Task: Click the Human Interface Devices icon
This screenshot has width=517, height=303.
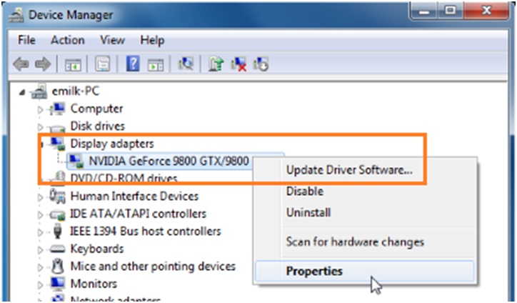Action: click(57, 197)
